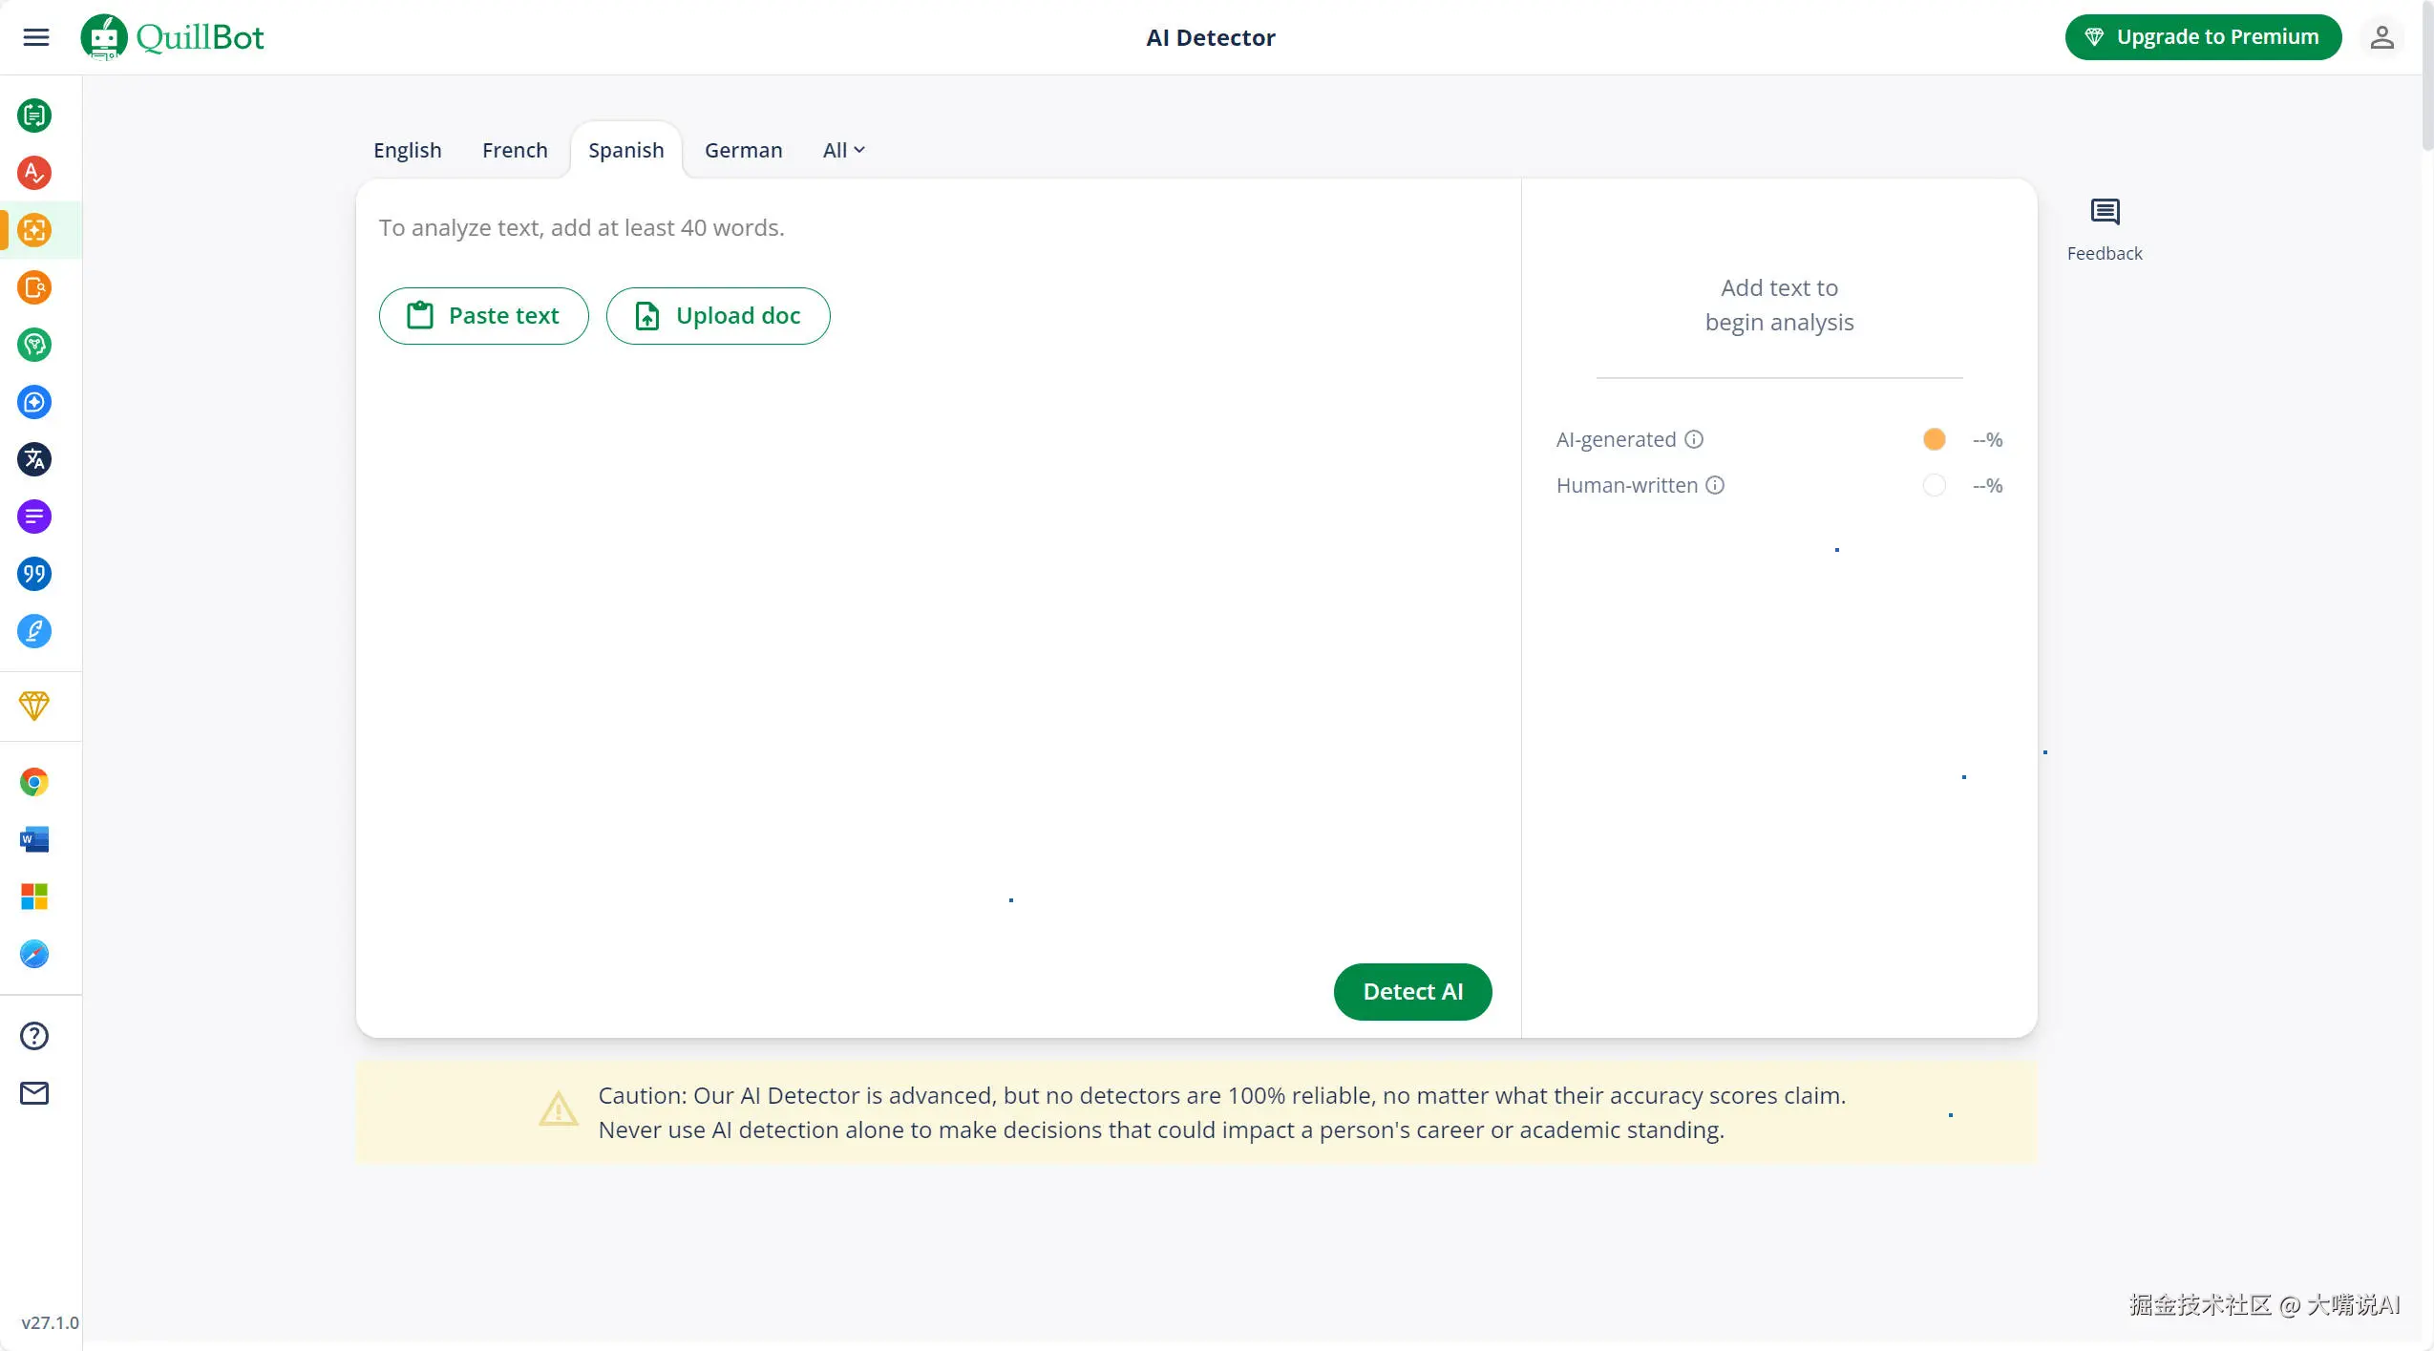Screen dimensions: 2434x1351
Task: Open the hamburger menu
Action: (36, 37)
